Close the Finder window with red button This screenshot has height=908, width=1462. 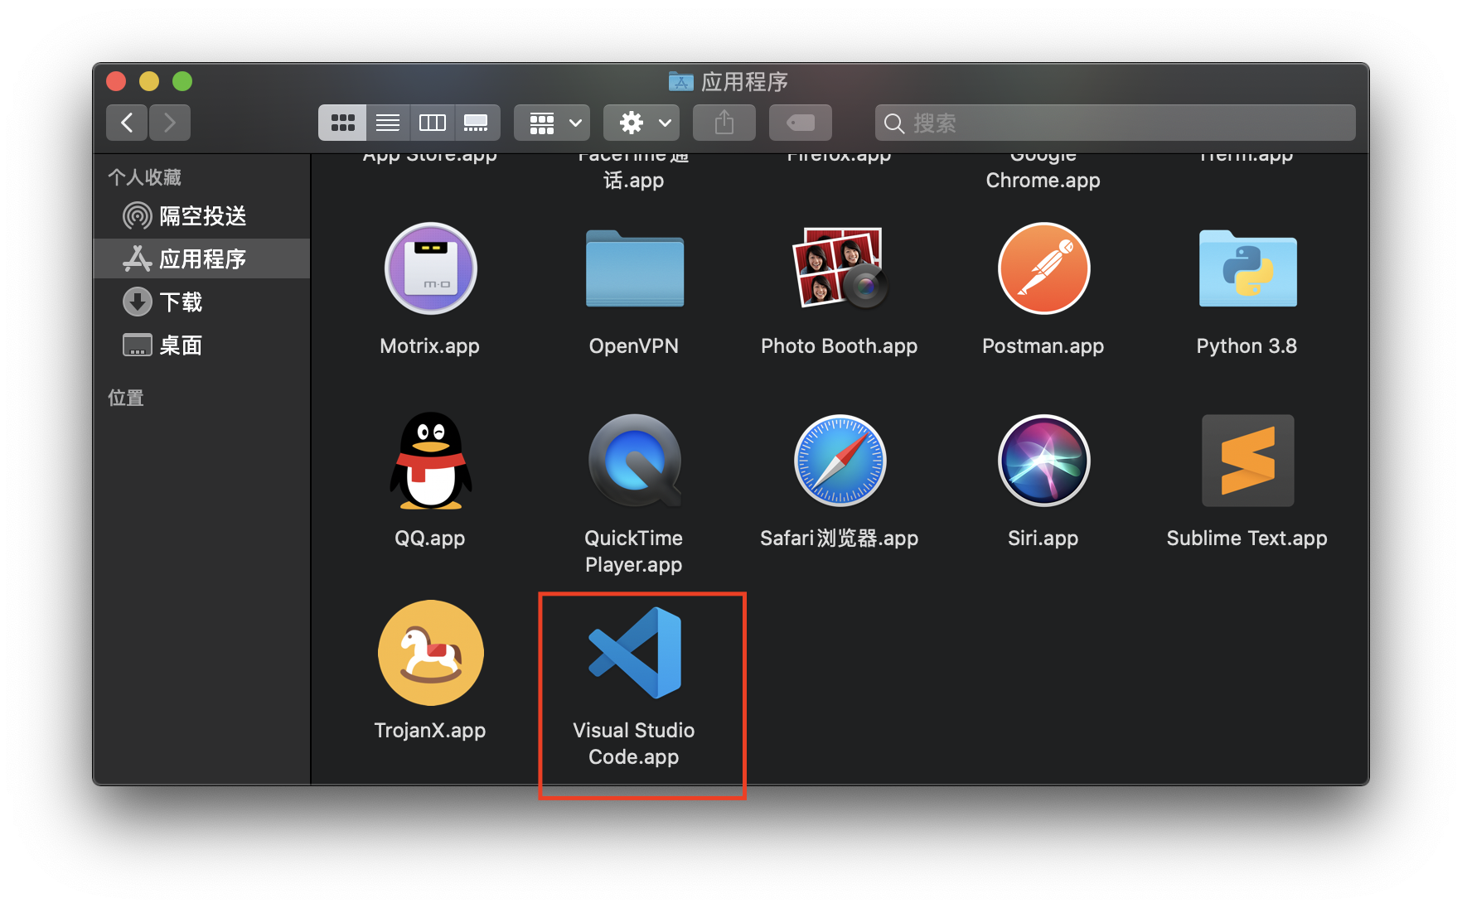click(x=116, y=81)
